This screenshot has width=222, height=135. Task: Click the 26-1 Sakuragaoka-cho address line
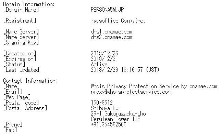118,114
